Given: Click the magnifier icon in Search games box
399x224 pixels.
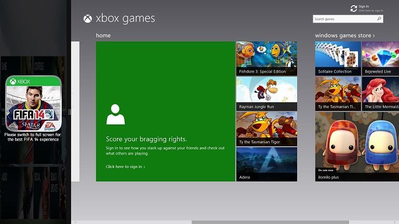Looking at the screenshot, I should tap(379, 19).
